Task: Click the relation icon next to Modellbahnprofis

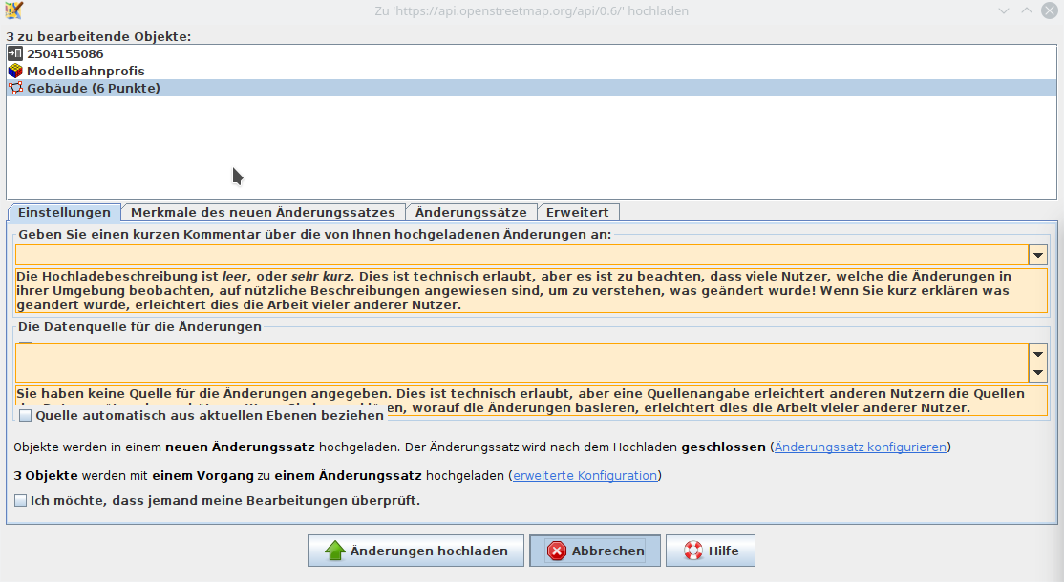Action: point(14,71)
